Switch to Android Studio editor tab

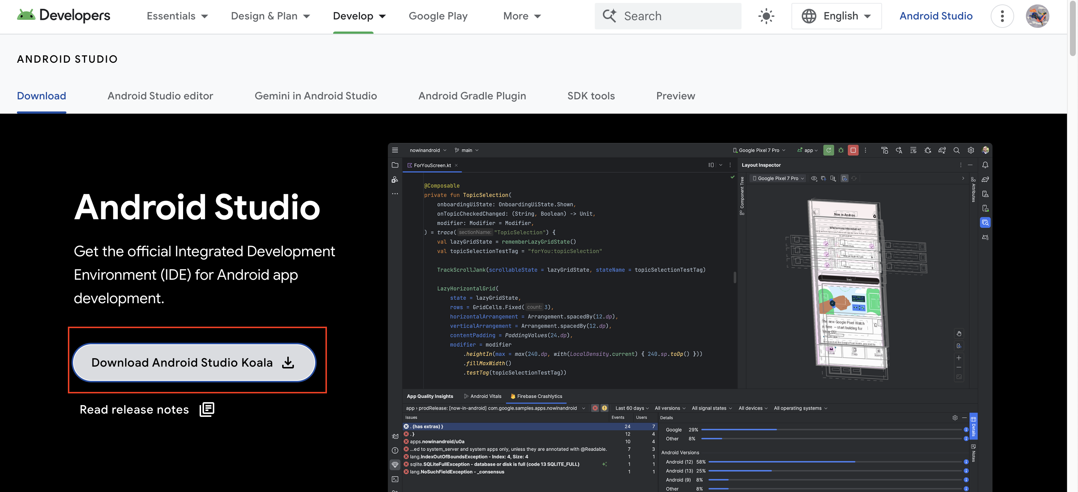coord(160,96)
